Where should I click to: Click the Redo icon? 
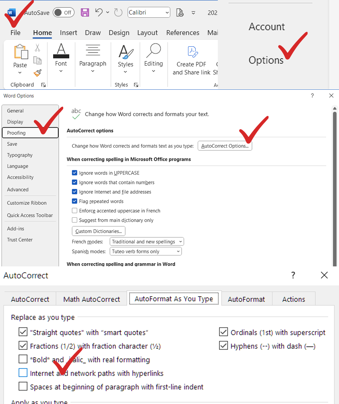point(118,12)
